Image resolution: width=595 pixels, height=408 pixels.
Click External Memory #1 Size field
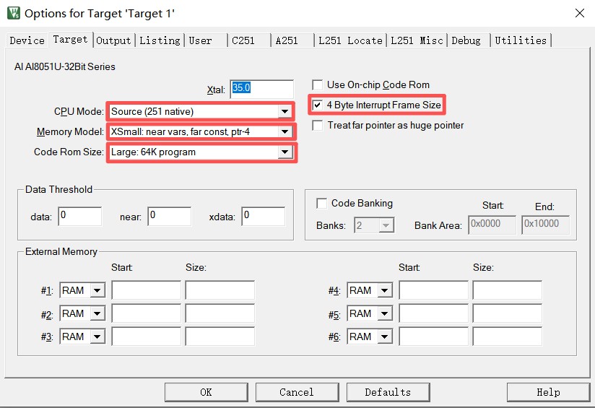(x=220, y=290)
